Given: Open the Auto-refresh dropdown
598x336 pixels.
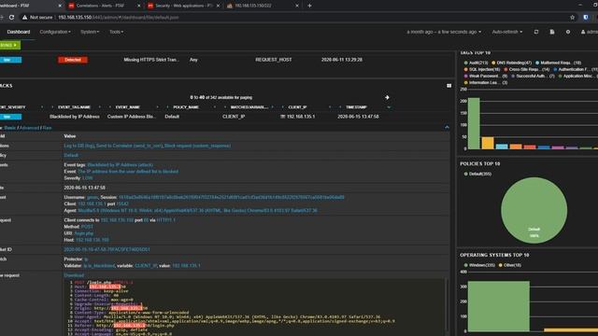Looking at the screenshot, I should point(507,32).
